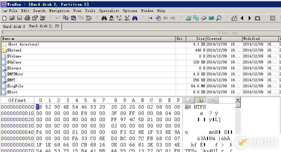Toggle the directory browser grid icon
The width and height of the screenshot is (281, 152).
[273, 18]
